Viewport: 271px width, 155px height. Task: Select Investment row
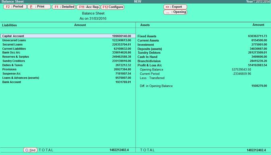pos(203,44)
